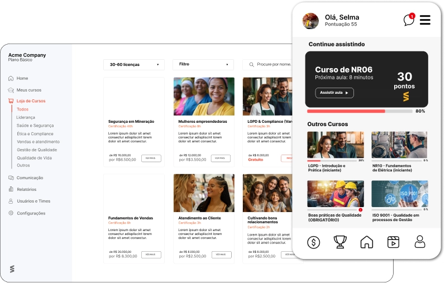The image size is (445, 283).
Task: Select the Saúde e Segurança category
Action: click(35, 126)
